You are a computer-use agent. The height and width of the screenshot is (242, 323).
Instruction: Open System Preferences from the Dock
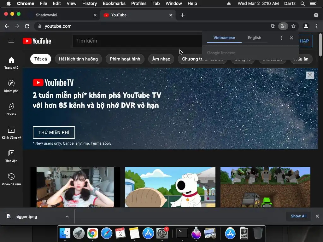point(162,233)
